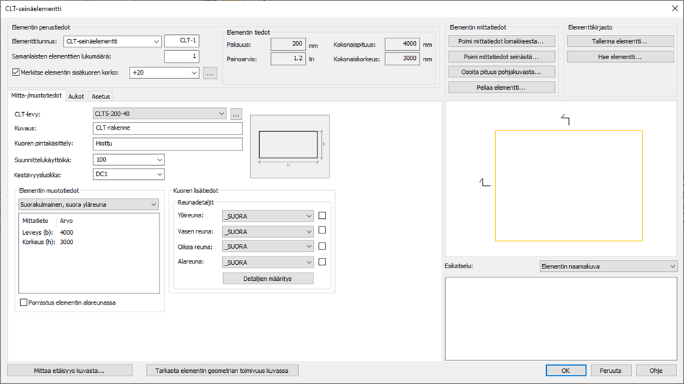Open the CLT-levy dropdown
Viewport: 684px width, 384px height.
coord(160,114)
